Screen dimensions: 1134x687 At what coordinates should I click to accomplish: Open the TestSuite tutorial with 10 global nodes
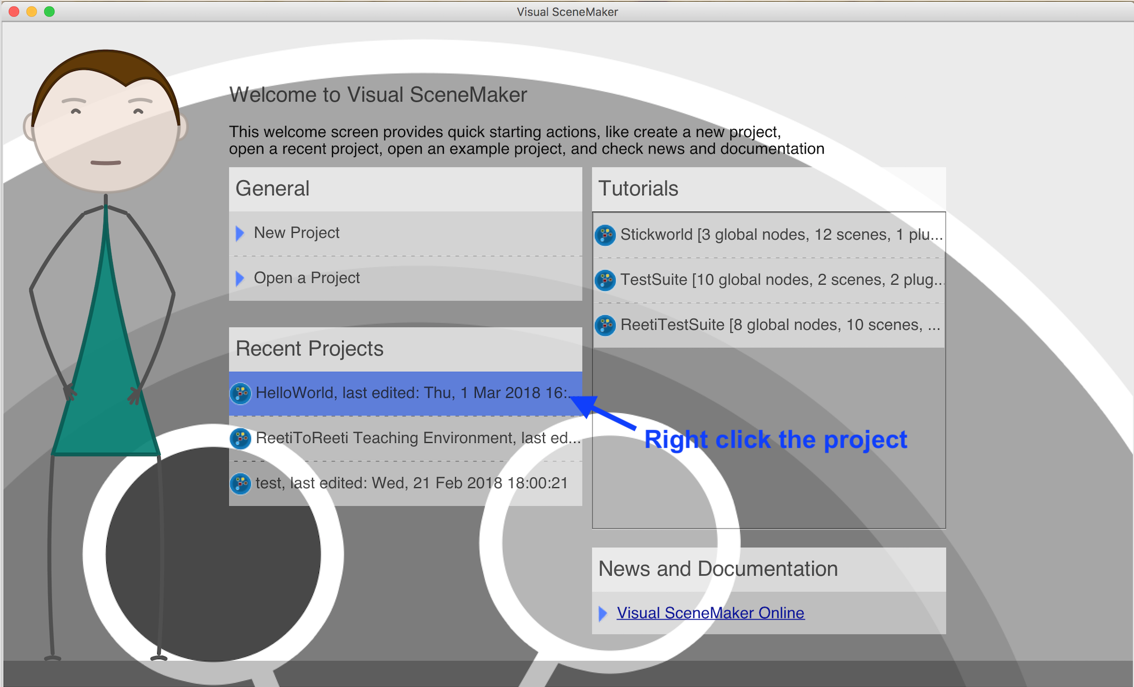coord(781,280)
